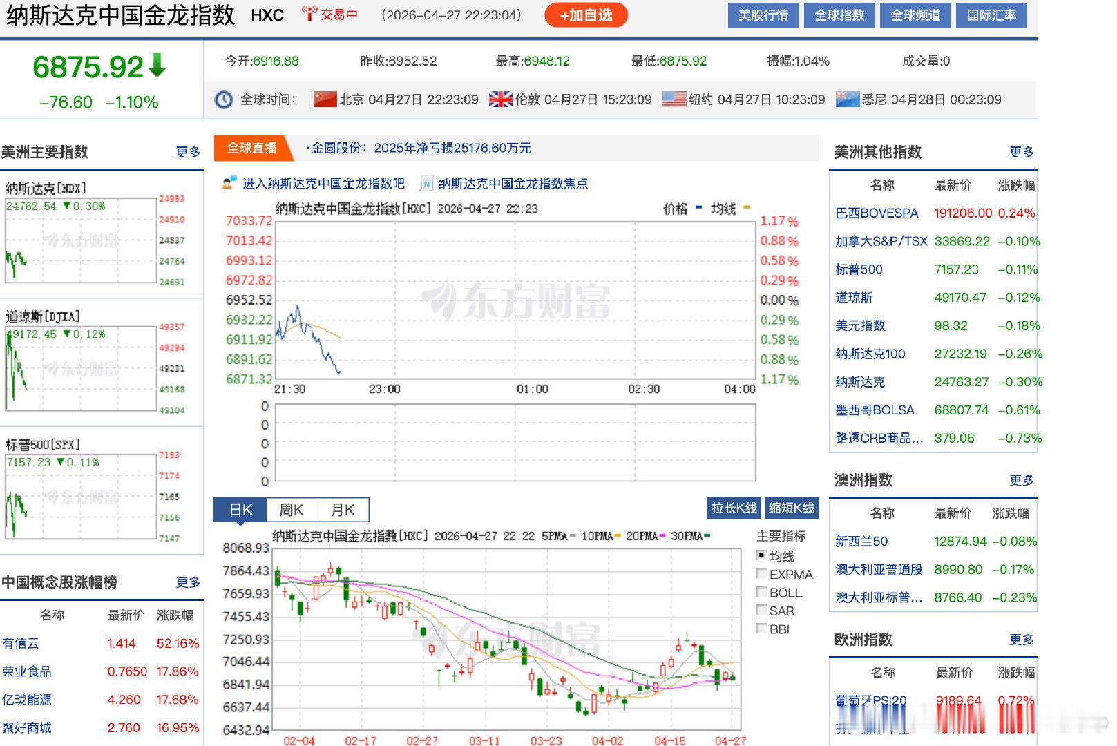The height and width of the screenshot is (746, 1117).
Task: Click the forum icon before 进入纳斯达克中国金龙指数吧
Action: [x=229, y=183]
